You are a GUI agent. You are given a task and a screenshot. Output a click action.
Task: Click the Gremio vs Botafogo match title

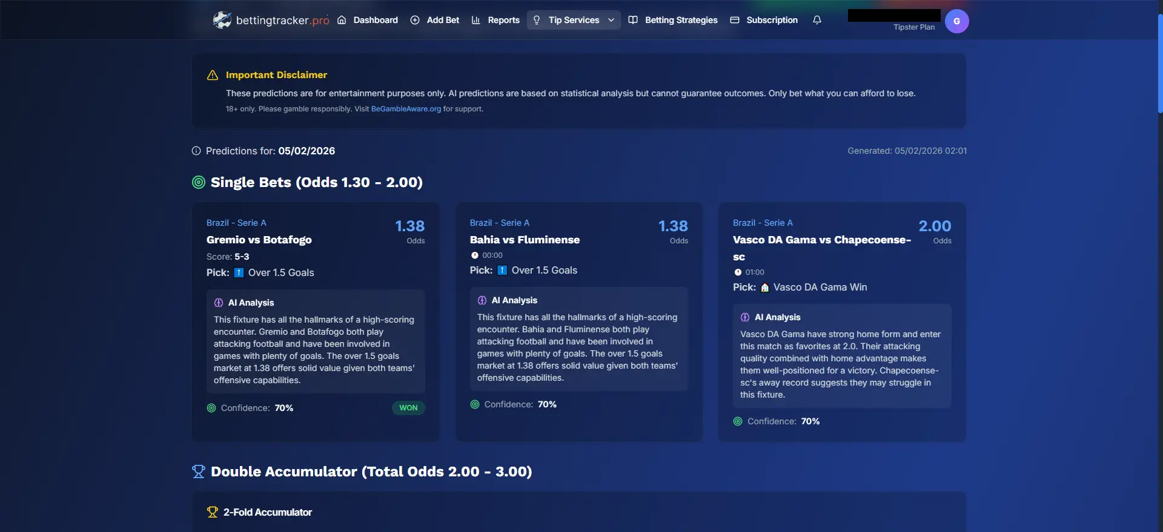(x=259, y=240)
